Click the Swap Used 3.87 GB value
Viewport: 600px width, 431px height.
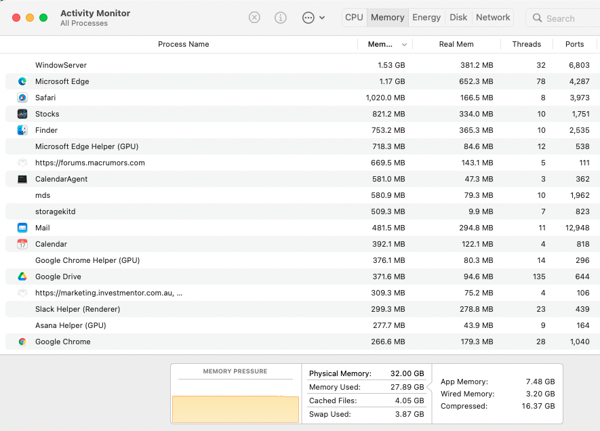pyautogui.click(x=409, y=414)
